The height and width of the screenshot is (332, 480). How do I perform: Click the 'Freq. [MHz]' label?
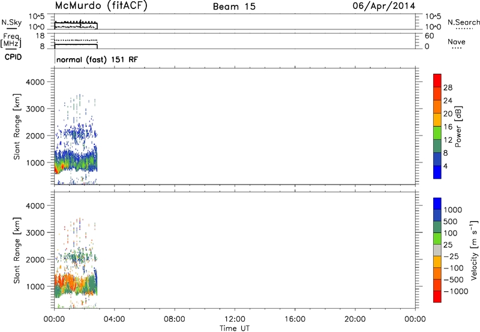tap(11, 40)
